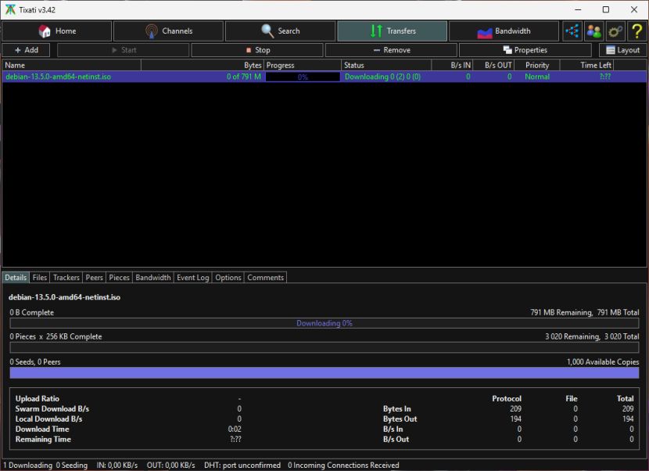Click the Download Time value 0:02

235,430
